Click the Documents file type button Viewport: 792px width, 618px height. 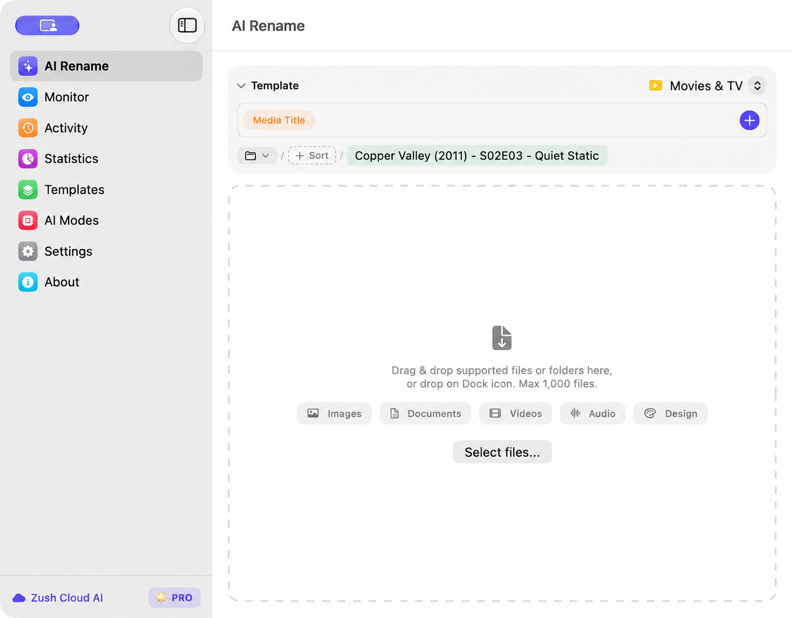pyautogui.click(x=426, y=413)
